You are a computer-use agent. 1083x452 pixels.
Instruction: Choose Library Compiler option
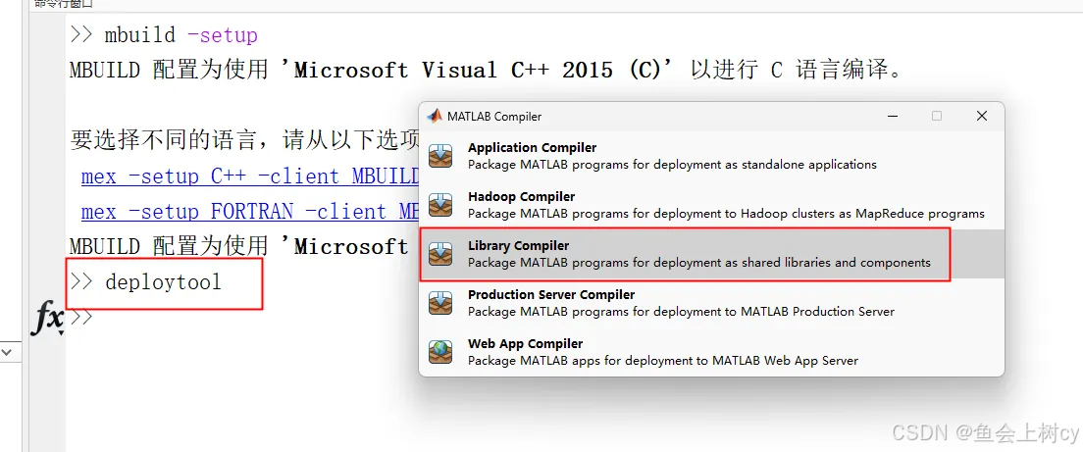coord(711,254)
